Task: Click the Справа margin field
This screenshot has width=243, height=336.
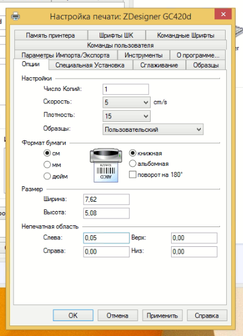Action: (106, 252)
